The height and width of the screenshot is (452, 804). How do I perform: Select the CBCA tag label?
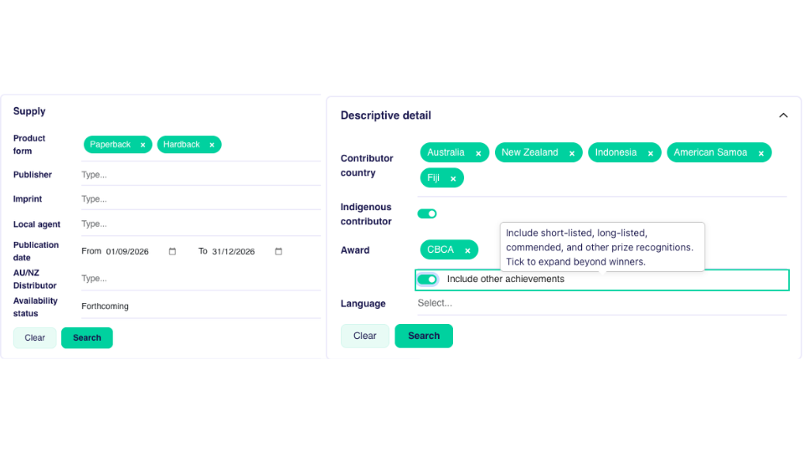click(x=441, y=249)
